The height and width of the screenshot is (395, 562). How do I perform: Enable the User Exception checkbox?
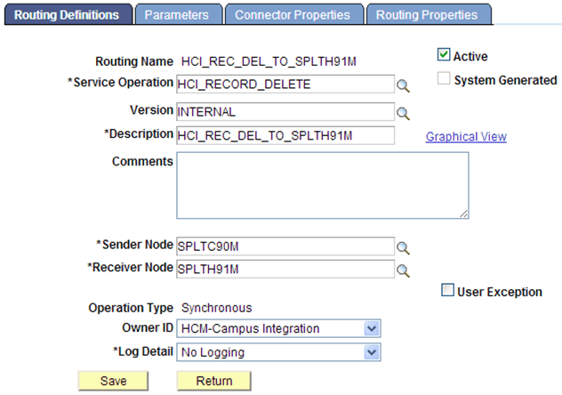tap(448, 291)
